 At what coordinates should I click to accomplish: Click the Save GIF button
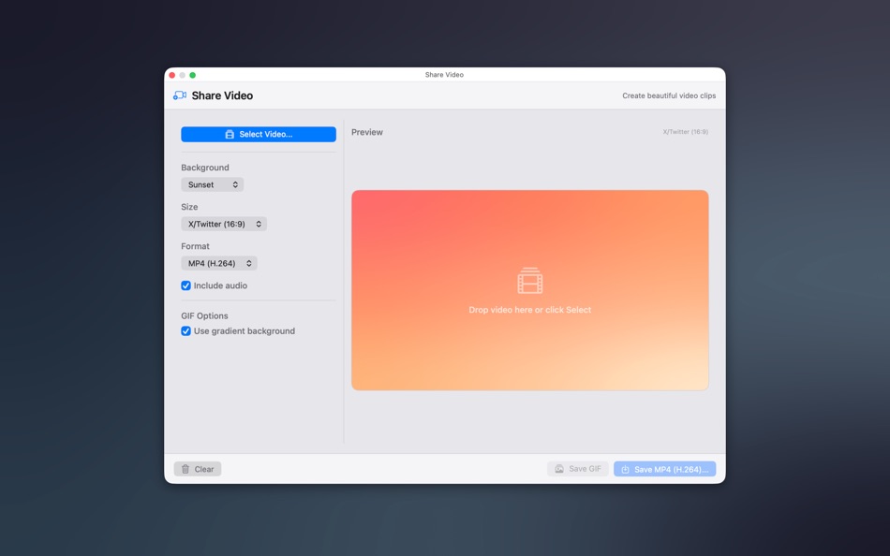coord(577,468)
